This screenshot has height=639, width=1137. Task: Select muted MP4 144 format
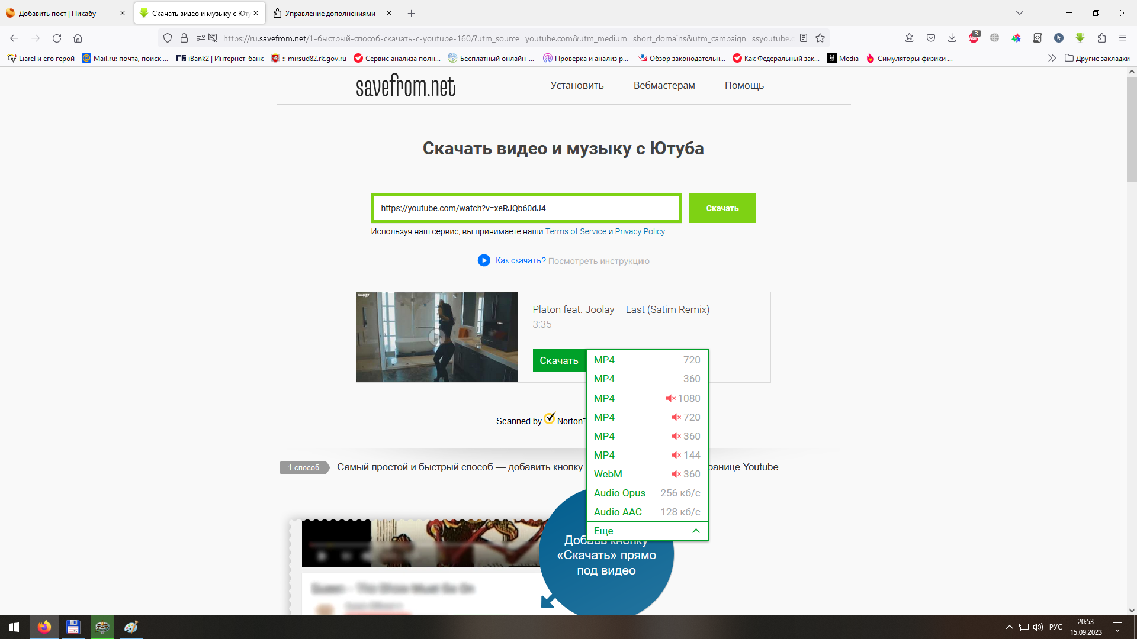pos(647,455)
